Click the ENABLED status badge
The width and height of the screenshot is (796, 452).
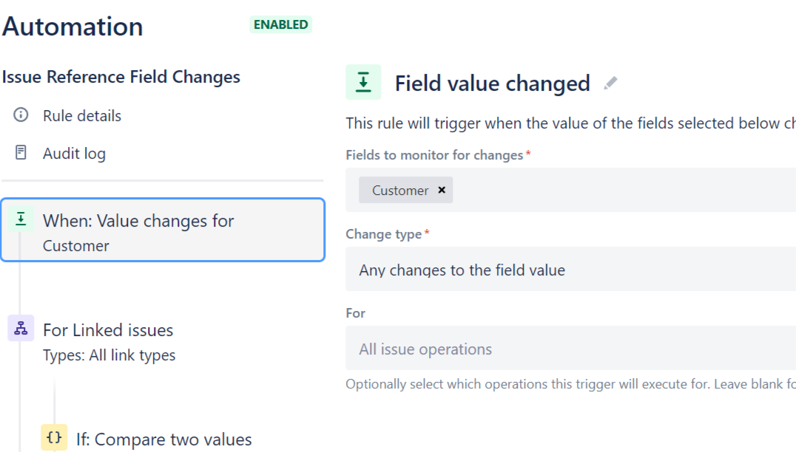(x=280, y=24)
